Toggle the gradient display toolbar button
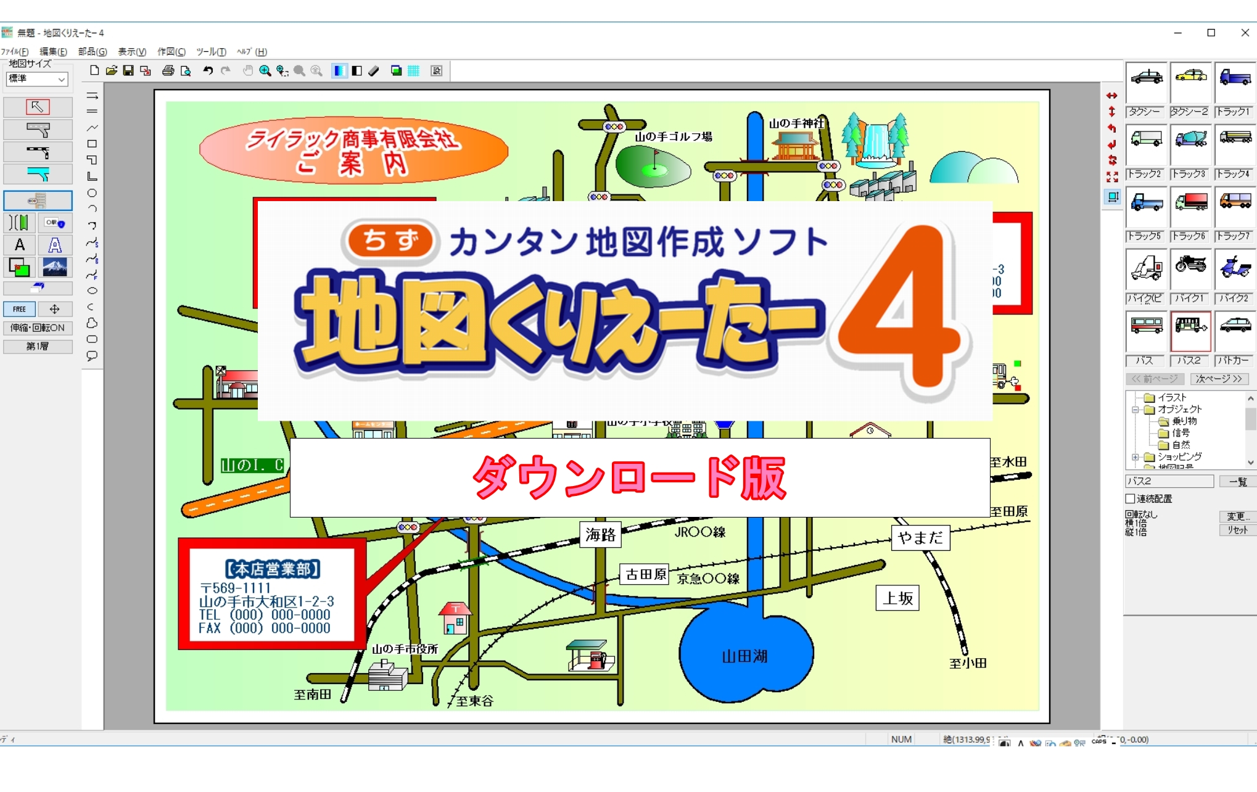This screenshot has height=792, width=1257. tap(339, 71)
